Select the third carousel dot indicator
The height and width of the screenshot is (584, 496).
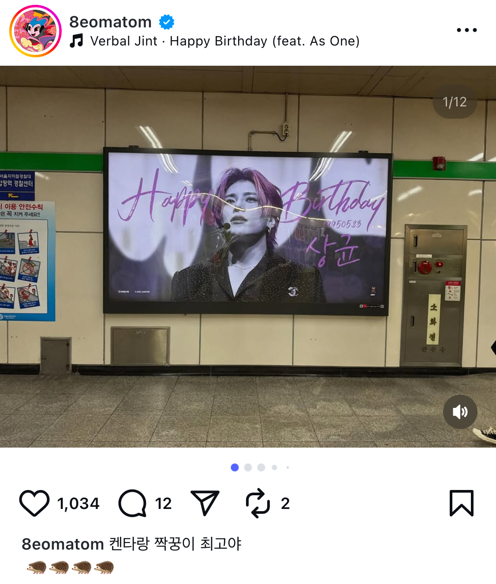pyautogui.click(x=261, y=467)
